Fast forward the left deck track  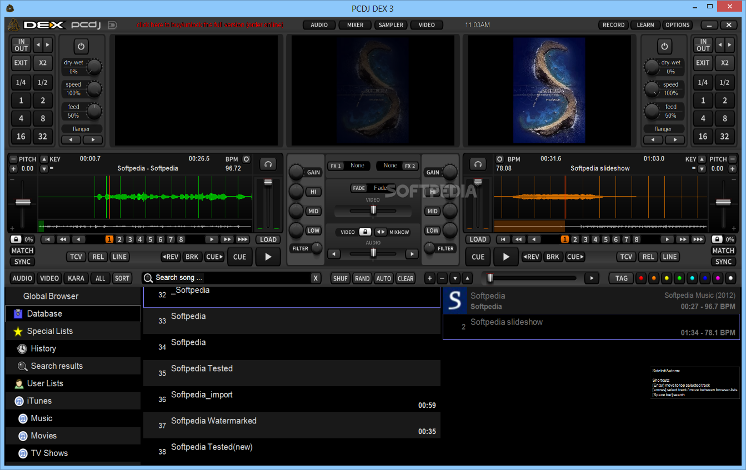(x=227, y=239)
